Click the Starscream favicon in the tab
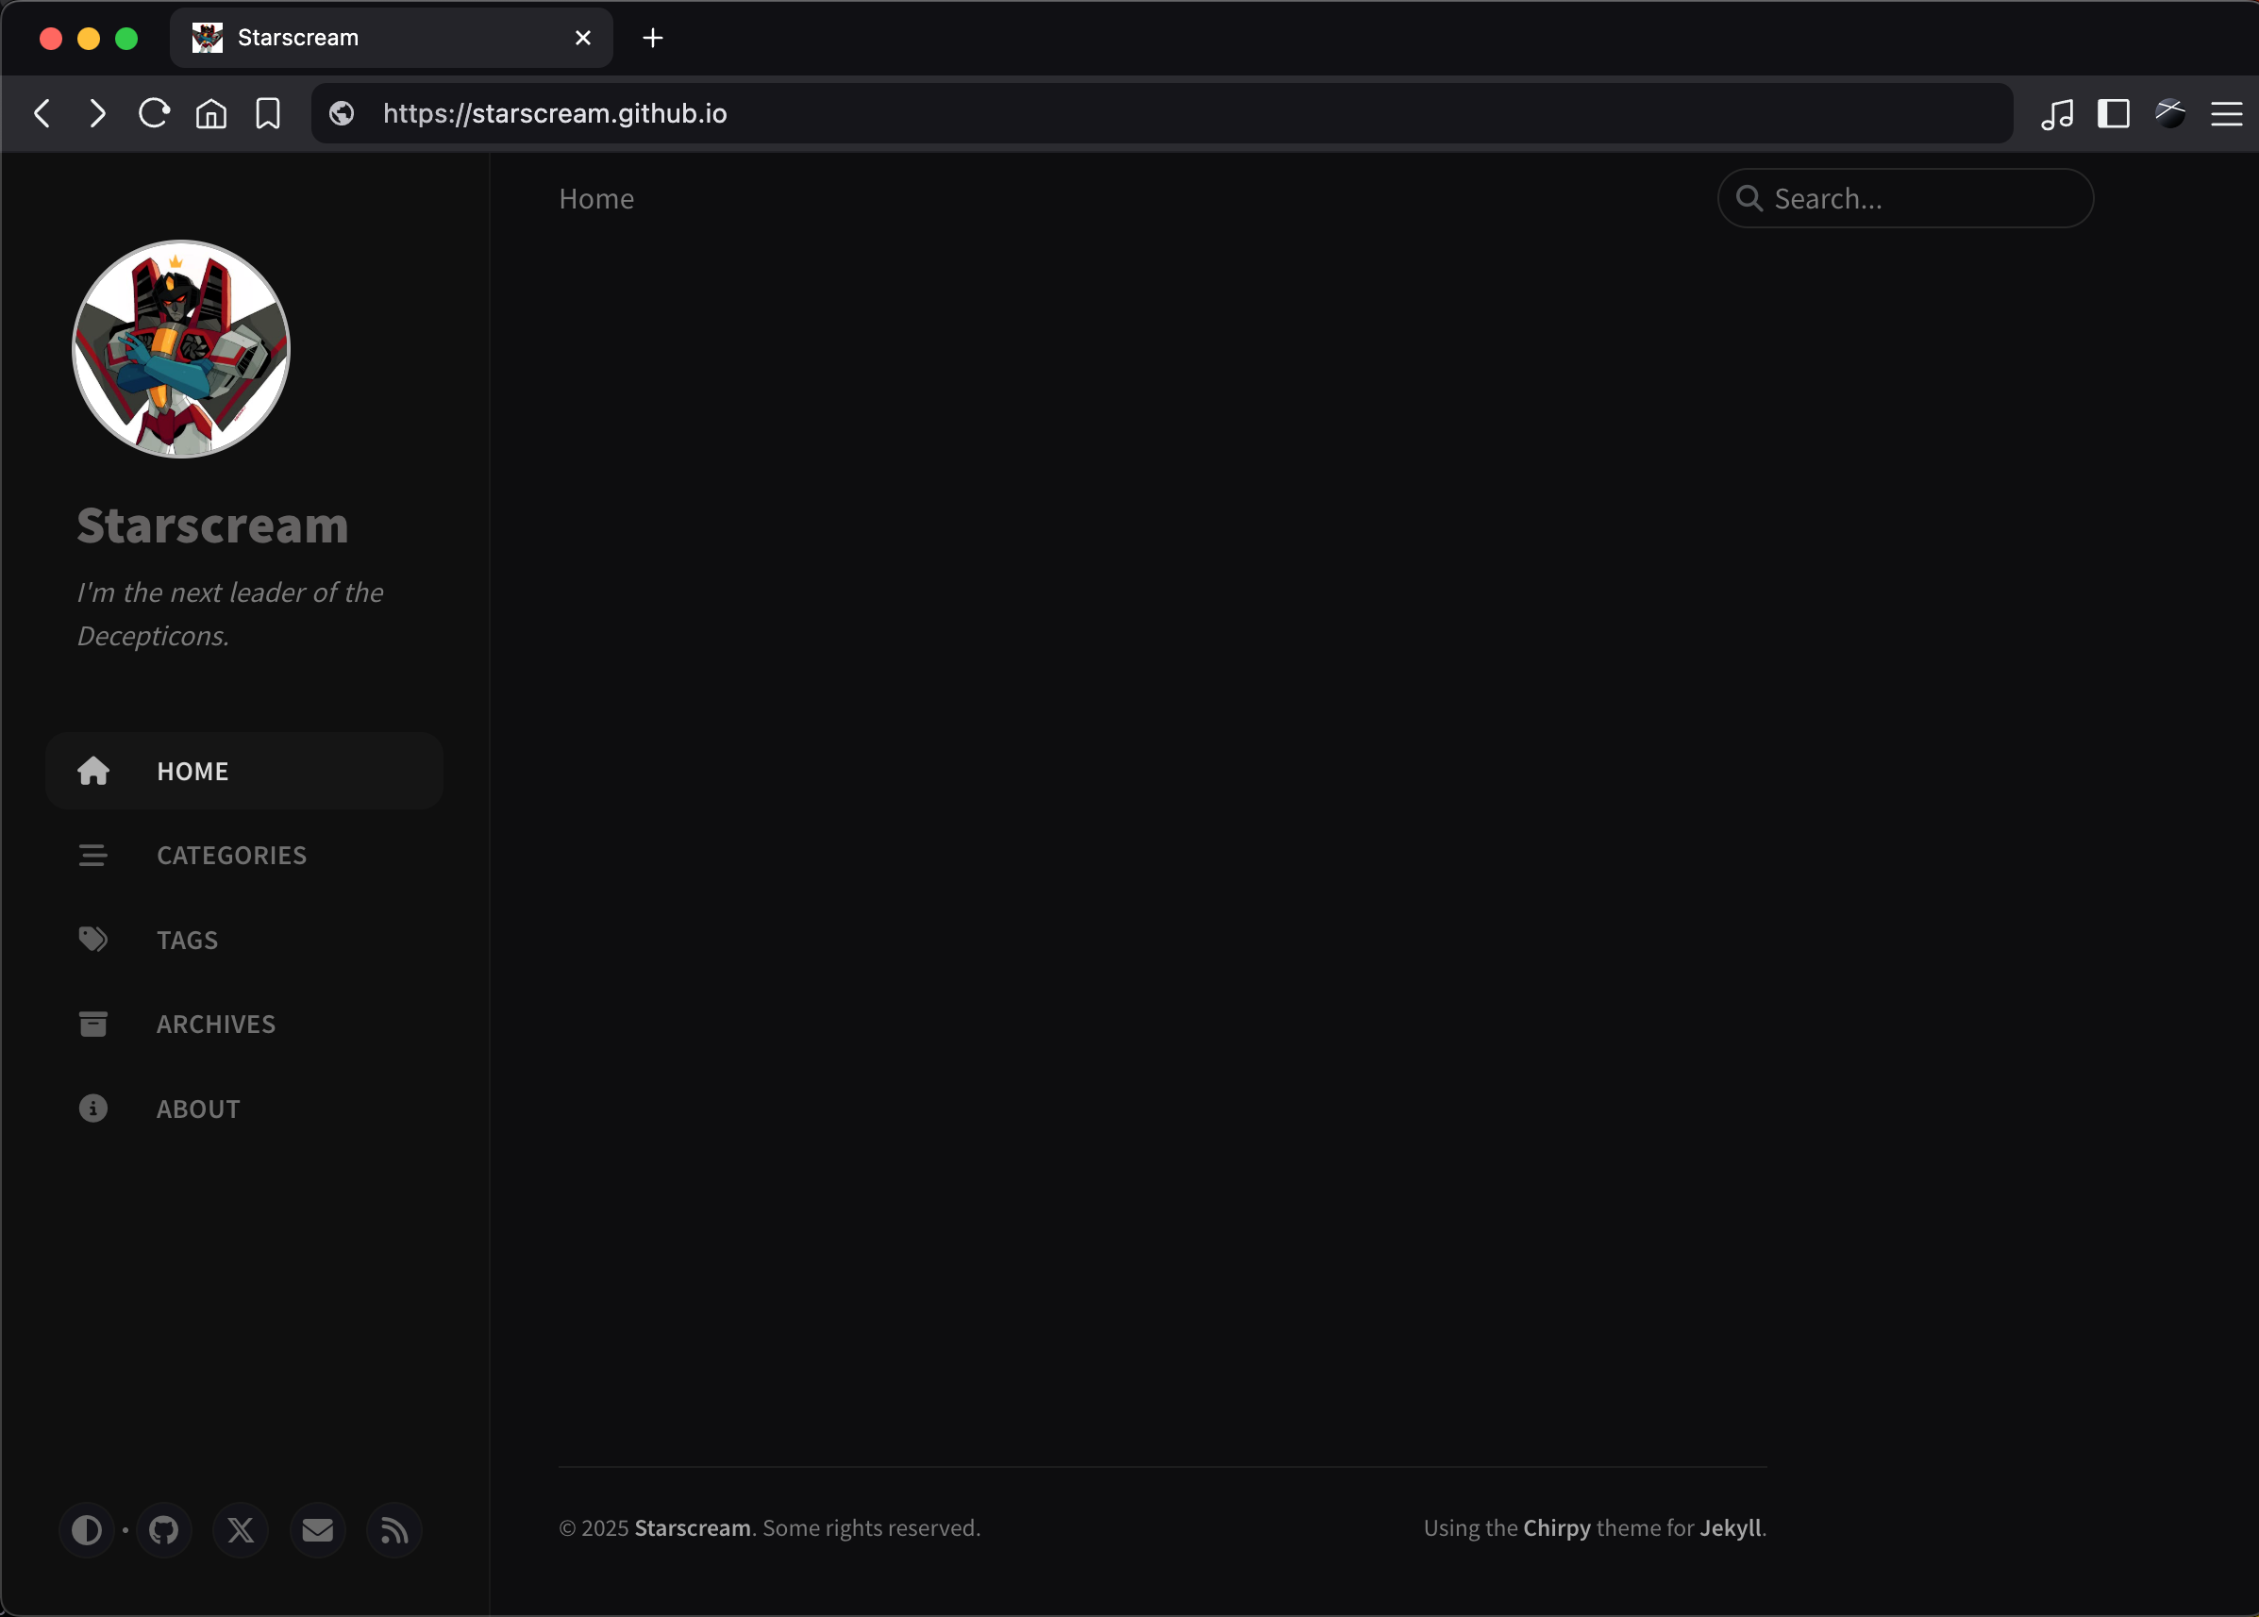This screenshot has width=2259, height=1617. tap(208, 38)
